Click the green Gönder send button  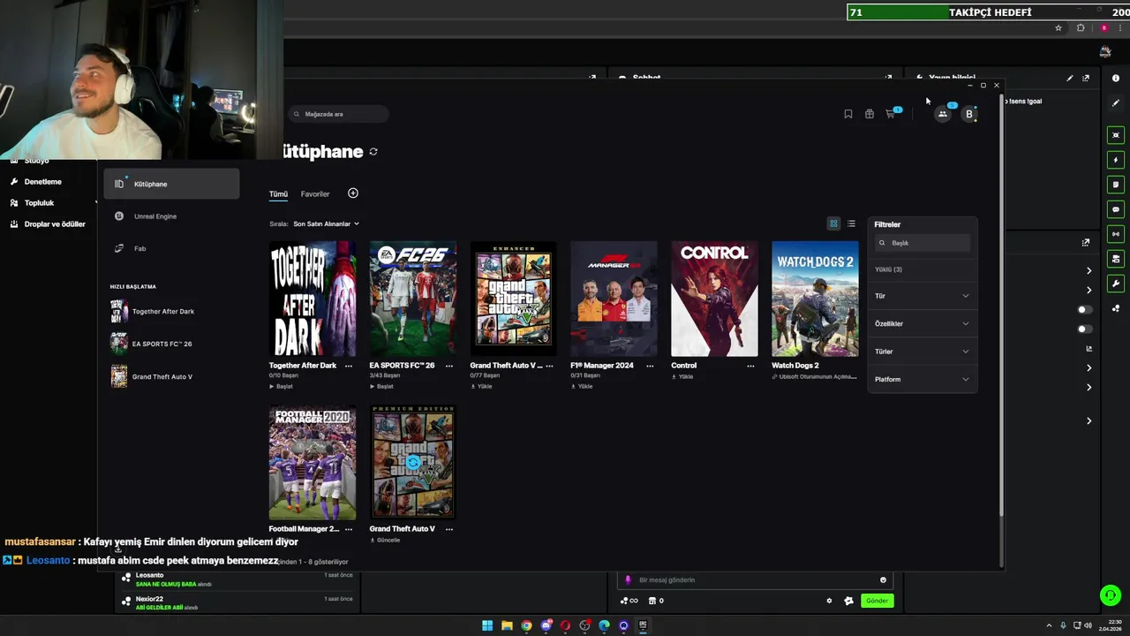(877, 601)
